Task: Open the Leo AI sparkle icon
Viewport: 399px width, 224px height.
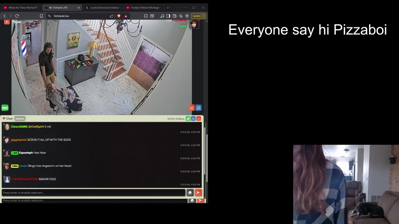Action: point(181,16)
